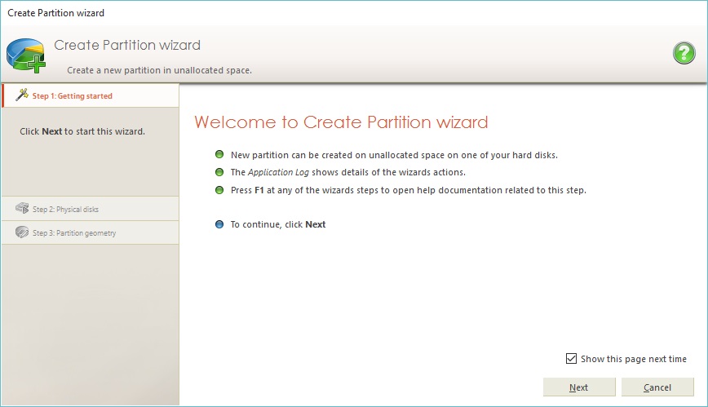
Task: Click the 'Press F1' help hint line
Action: click(408, 190)
